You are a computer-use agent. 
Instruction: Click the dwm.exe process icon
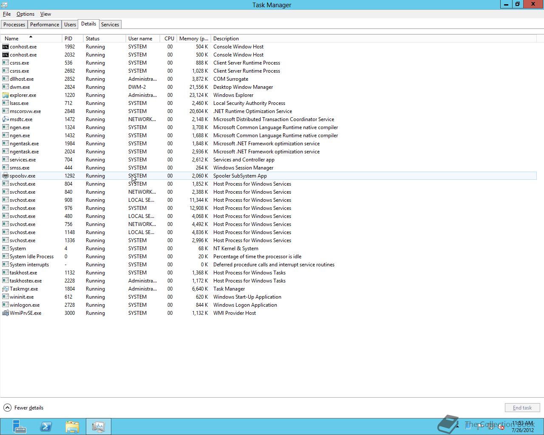click(x=5, y=87)
